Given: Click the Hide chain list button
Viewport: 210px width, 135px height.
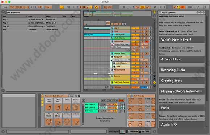Looking at the screenshot, I should tap(121, 101).
